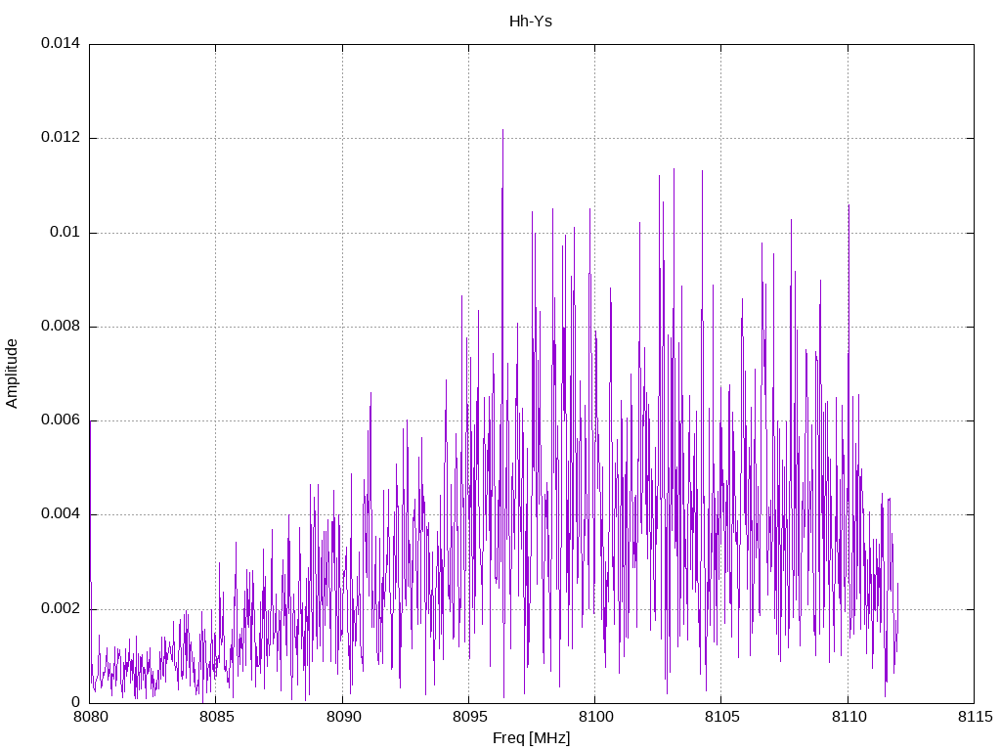This screenshot has height=751, width=1001.
Task: Click the y-axis tick value 0.006
Action: point(61,420)
